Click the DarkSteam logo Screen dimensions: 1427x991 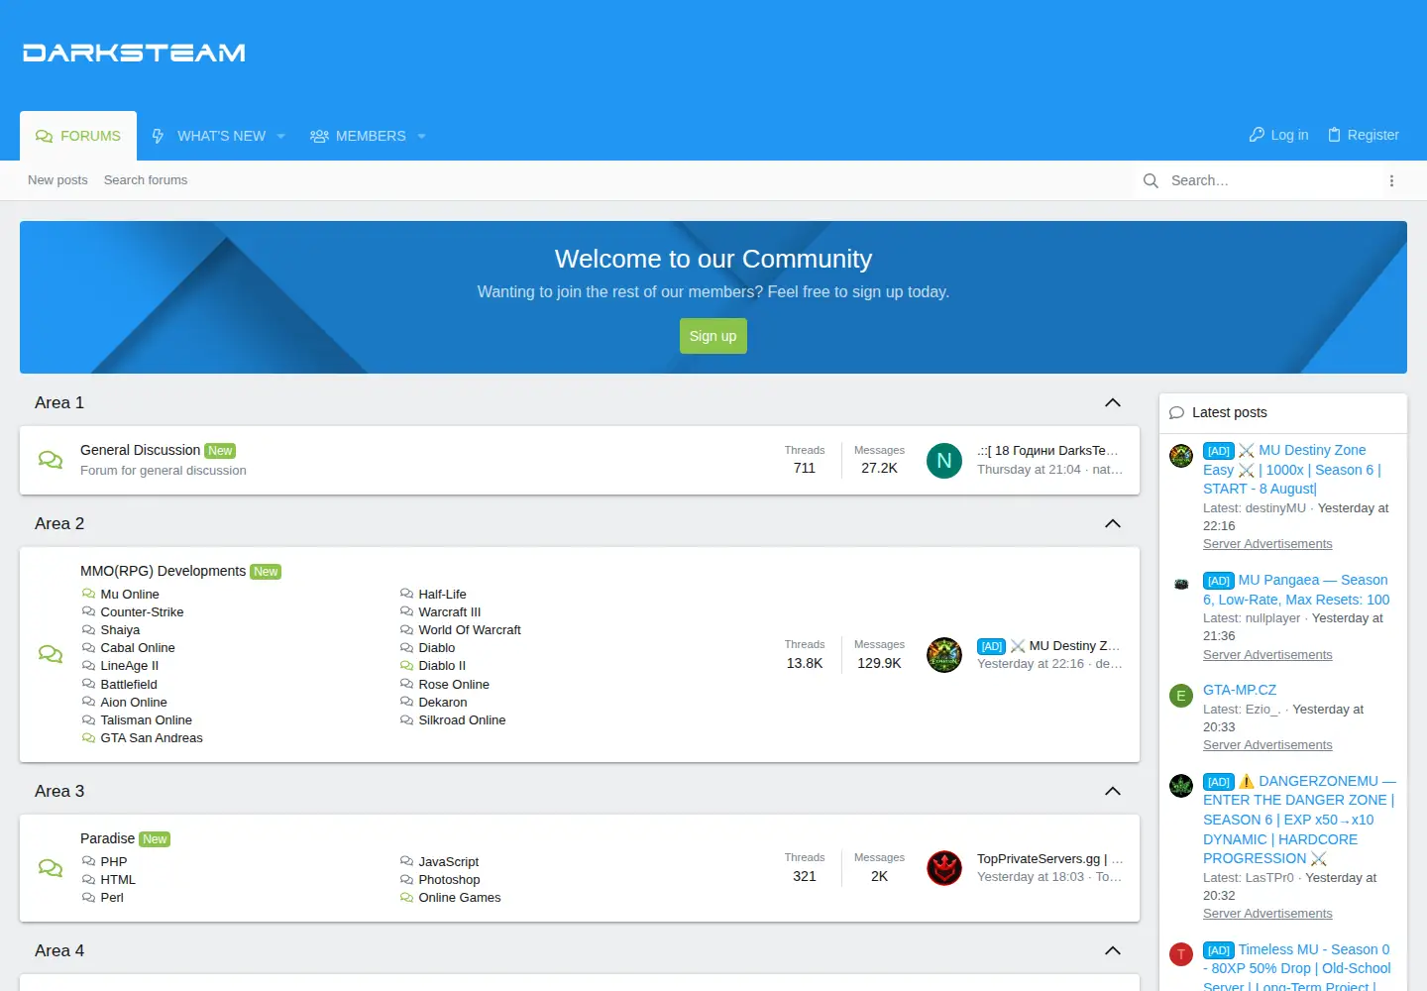coord(134,53)
